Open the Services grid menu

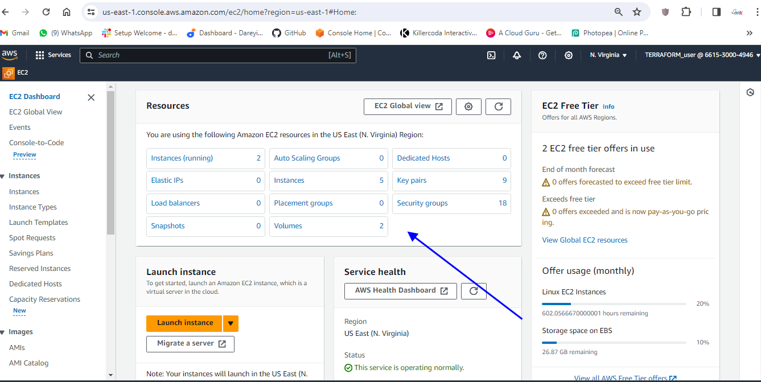(x=53, y=55)
